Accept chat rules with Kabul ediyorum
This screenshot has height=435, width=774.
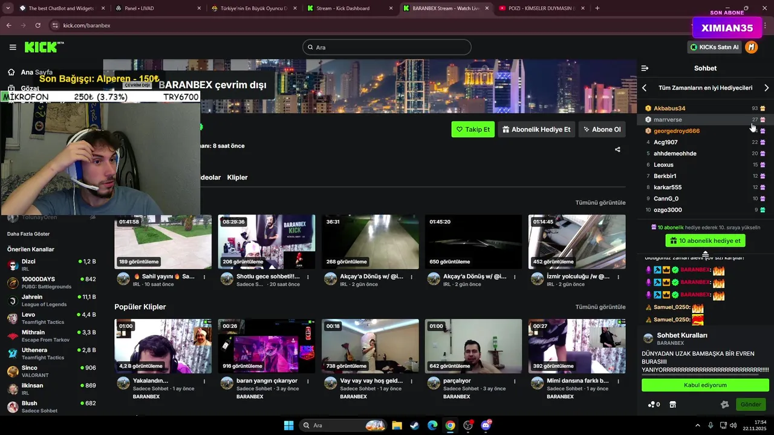tap(705, 385)
